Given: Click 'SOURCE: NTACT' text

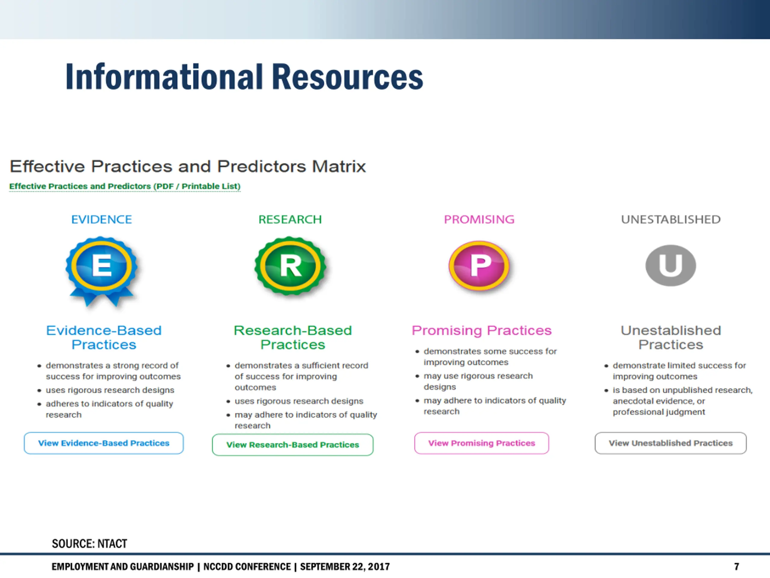Looking at the screenshot, I should [89, 544].
